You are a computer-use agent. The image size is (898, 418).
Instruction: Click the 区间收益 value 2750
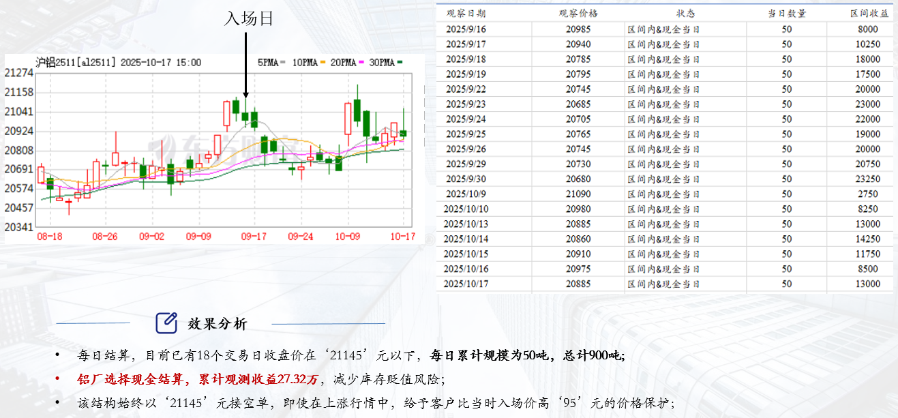pyautogui.click(x=869, y=194)
